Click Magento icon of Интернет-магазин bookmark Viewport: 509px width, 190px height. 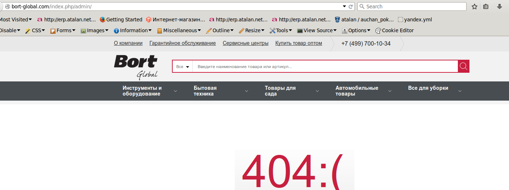(x=149, y=20)
